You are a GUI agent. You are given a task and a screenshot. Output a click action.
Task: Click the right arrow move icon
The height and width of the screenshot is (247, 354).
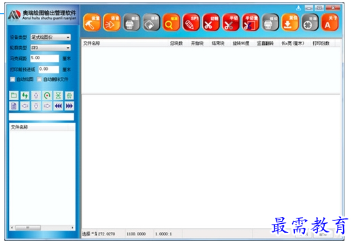click(47, 106)
